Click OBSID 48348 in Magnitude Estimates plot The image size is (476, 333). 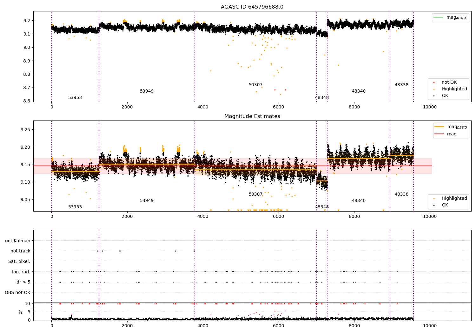pos(322,207)
